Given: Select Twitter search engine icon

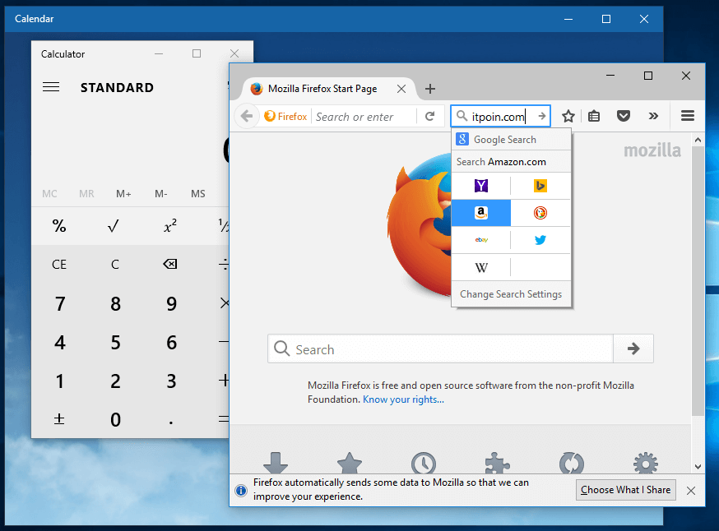Looking at the screenshot, I should pyautogui.click(x=540, y=240).
